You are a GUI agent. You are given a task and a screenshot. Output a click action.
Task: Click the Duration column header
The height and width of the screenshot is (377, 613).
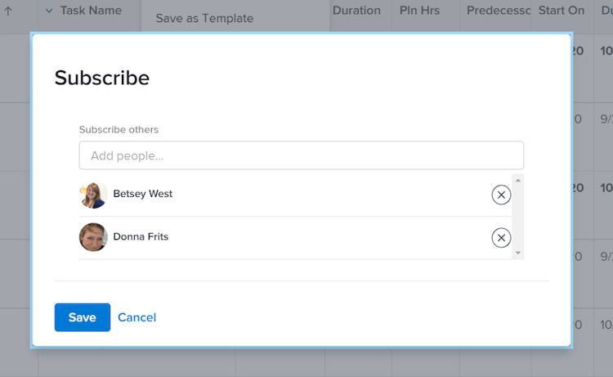(357, 11)
